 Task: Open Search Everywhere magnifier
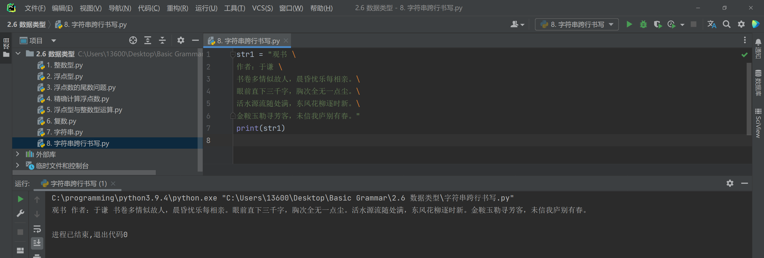click(x=727, y=24)
